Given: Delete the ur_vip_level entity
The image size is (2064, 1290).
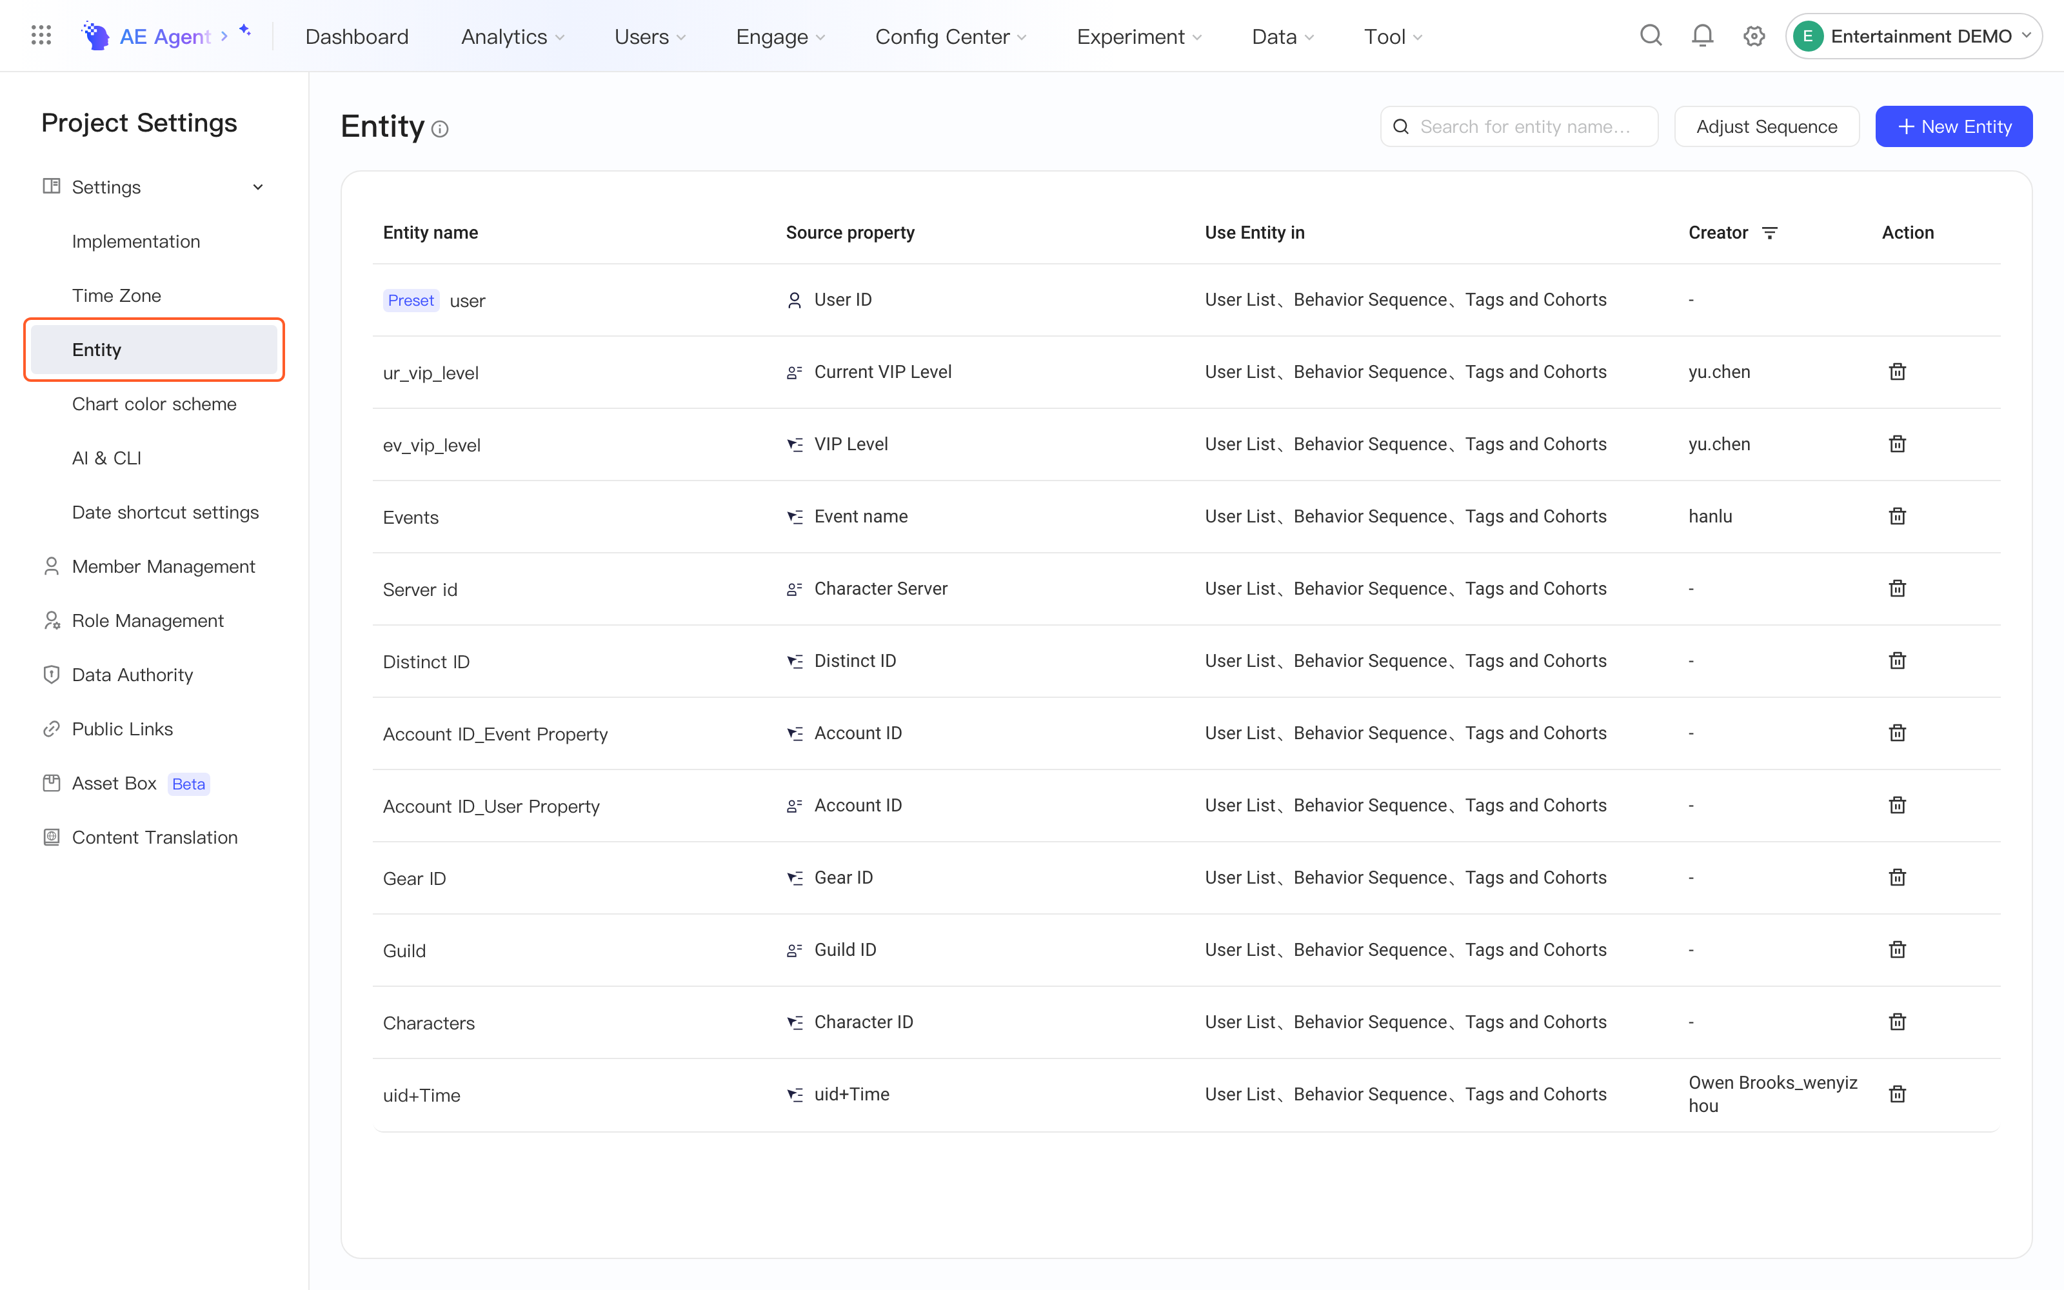Looking at the screenshot, I should click(x=1897, y=372).
